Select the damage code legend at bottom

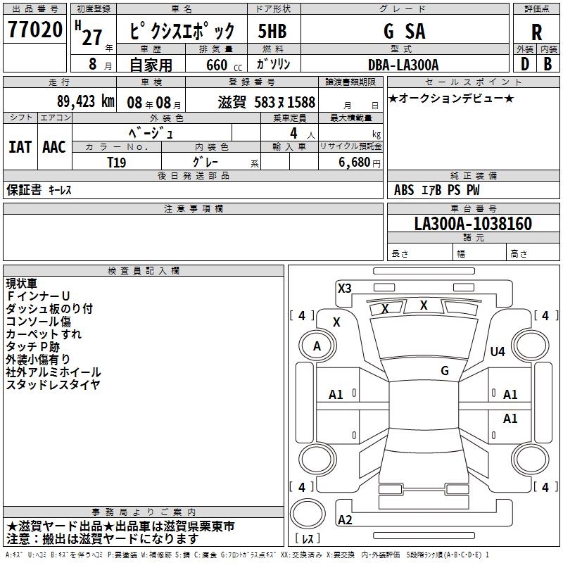click(247, 555)
